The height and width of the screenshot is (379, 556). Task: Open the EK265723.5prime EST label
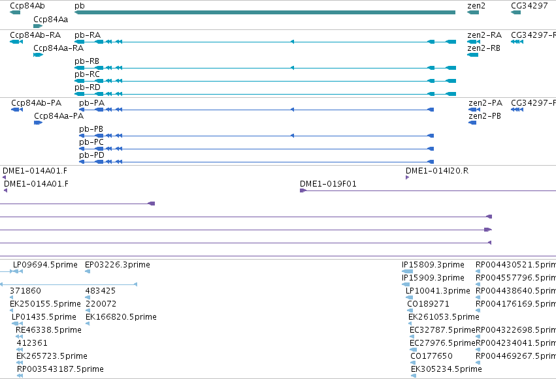[52, 356]
